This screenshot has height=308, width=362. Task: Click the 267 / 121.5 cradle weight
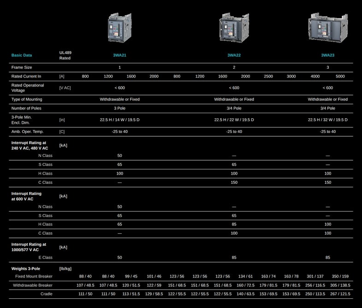click(x=340, y=294)
